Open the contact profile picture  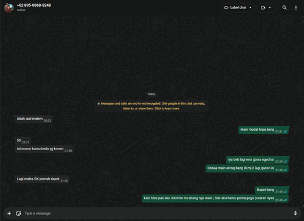pyautogui.click(x=9, y=8)
